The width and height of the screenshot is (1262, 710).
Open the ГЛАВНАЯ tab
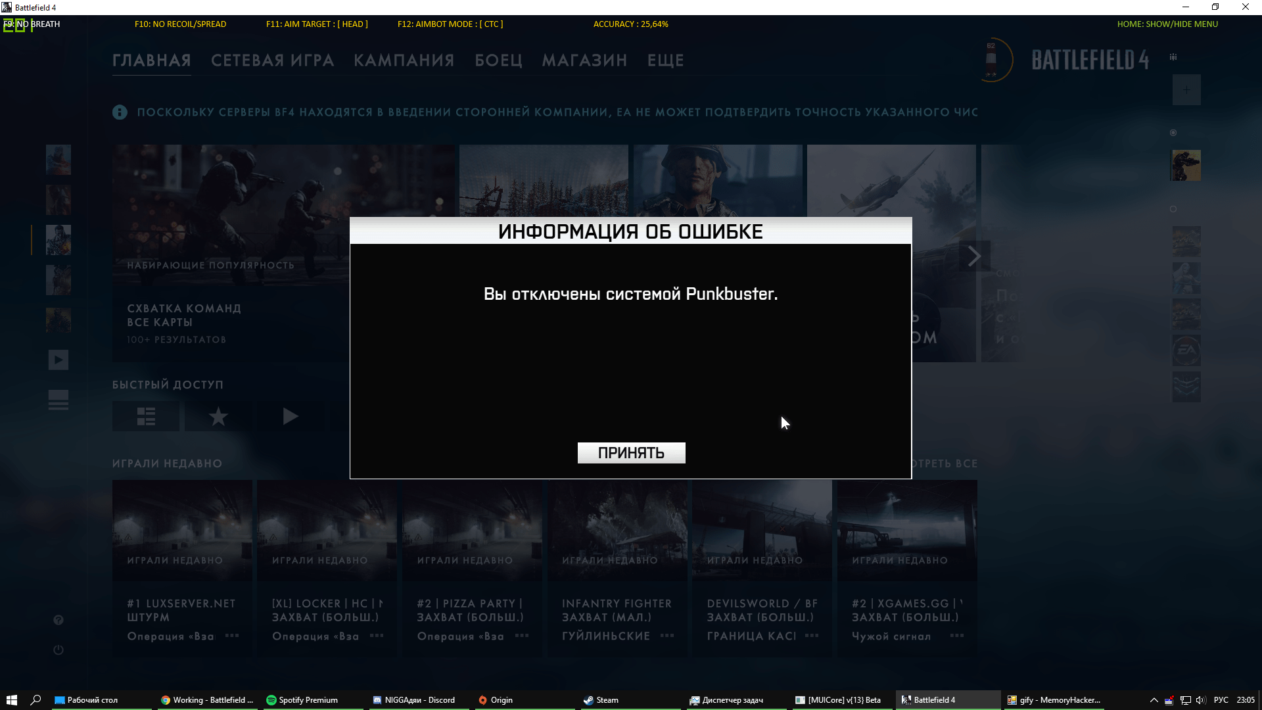[x=152, y=60]
